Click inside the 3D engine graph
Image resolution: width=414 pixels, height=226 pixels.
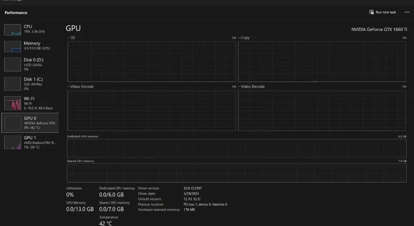point(151,62)
